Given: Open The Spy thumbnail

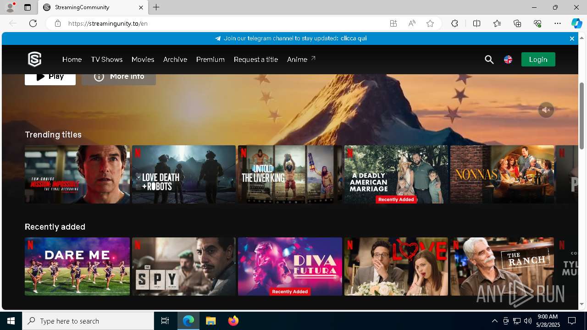Looking at the screenshot, I should click(x=184, y=266).
